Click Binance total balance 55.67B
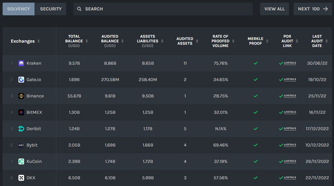This screenshot has height=186, width=334. [x=74, y=96]
